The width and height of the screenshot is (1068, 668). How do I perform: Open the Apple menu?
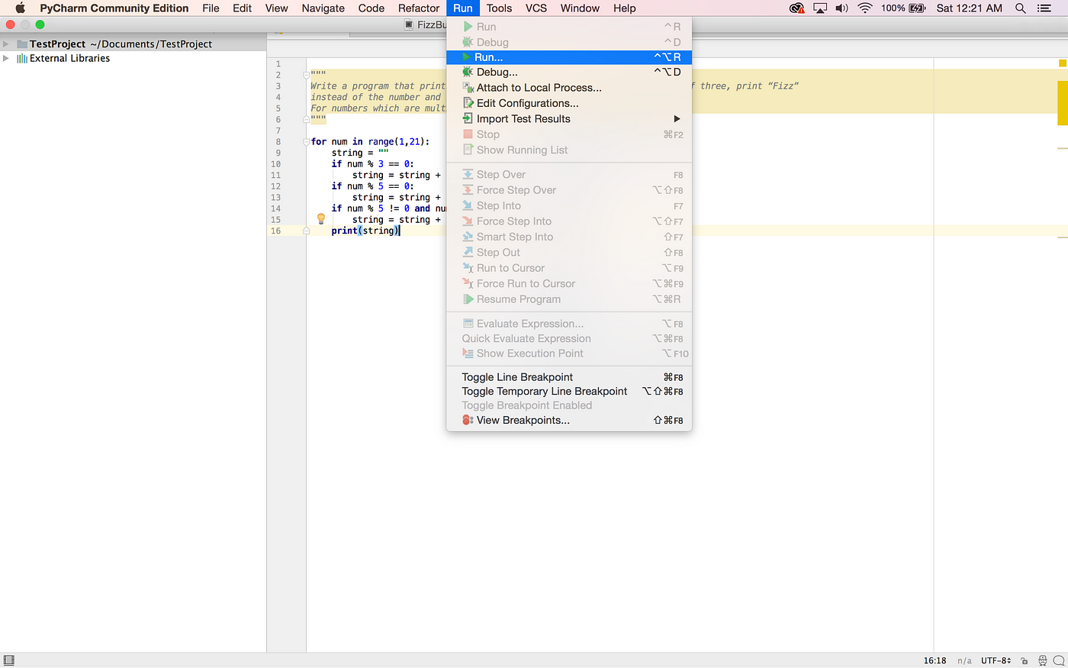tap(20, 8)
